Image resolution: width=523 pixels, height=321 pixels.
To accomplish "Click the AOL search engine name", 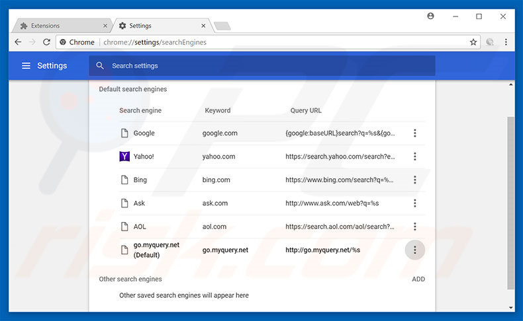I will 140,227.
